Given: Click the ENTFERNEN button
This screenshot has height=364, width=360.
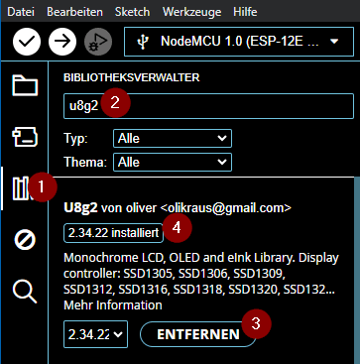Looking at the screenshot, I should [x=198, y=334].
